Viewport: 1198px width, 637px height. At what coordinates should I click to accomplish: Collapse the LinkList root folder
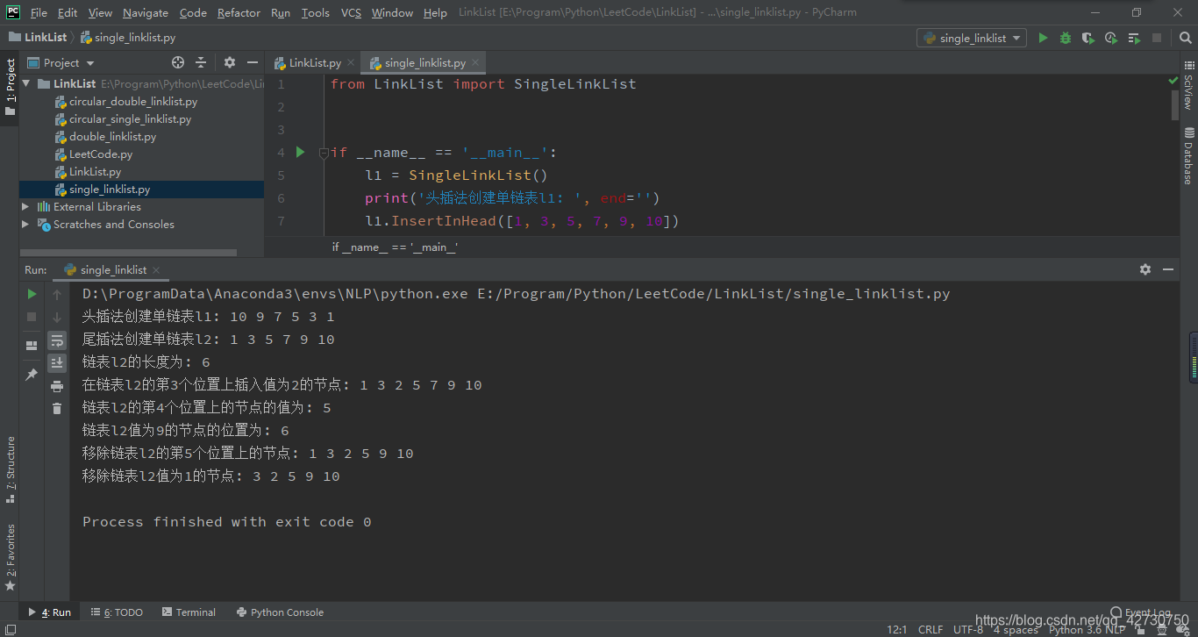26,83
